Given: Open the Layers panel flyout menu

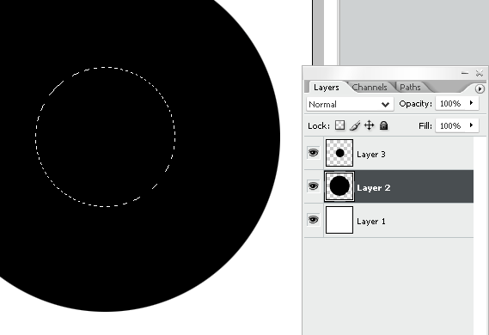Looking at the screenshot, I should 480,88.
